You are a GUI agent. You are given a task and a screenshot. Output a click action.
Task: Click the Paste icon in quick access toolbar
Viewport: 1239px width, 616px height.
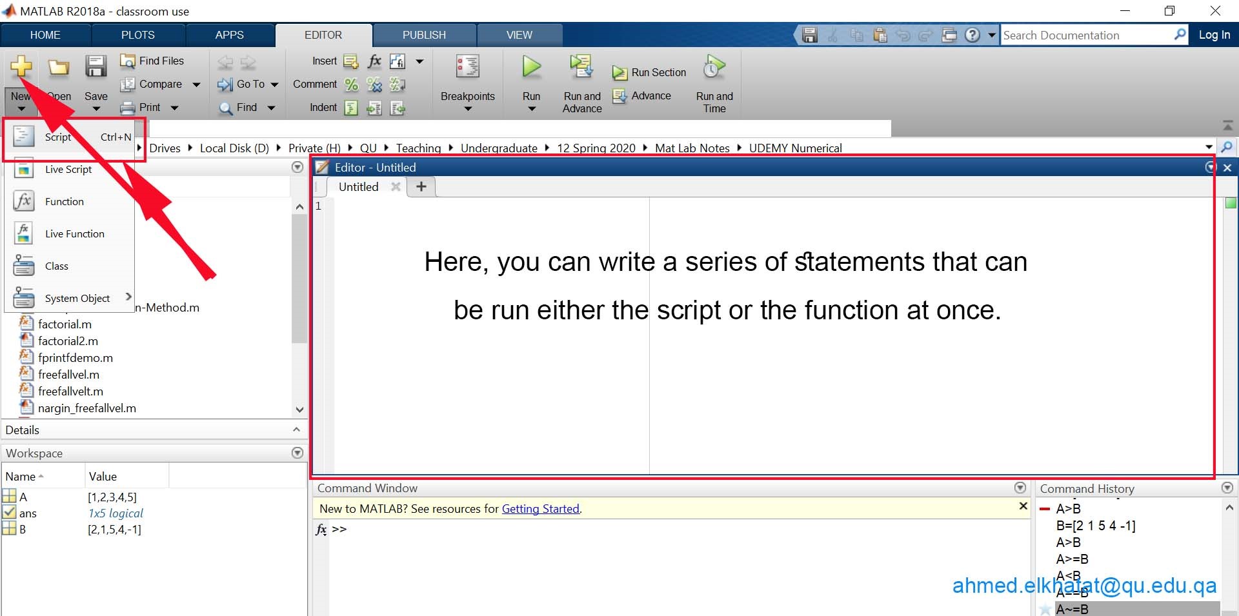[880, 35]
